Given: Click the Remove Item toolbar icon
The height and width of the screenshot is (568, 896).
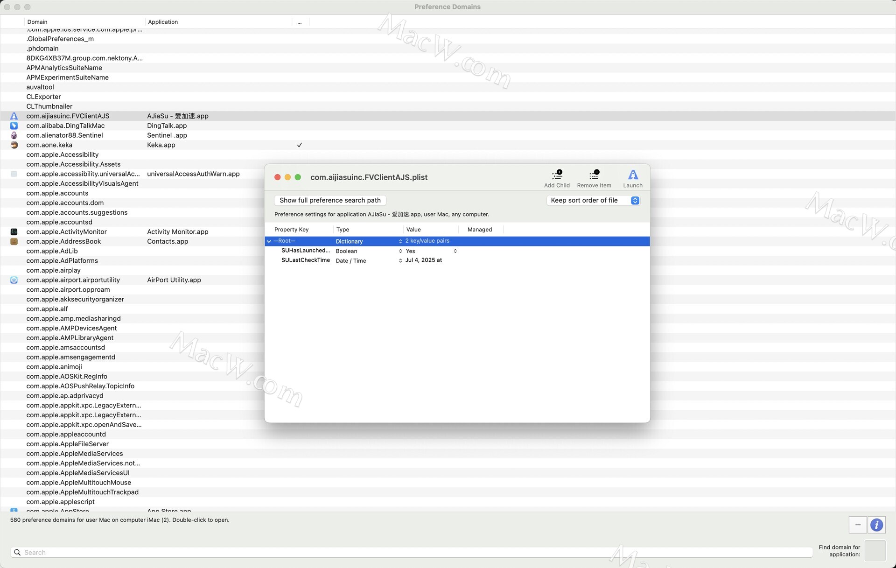Looking at the screenshot, I should 594,175.
